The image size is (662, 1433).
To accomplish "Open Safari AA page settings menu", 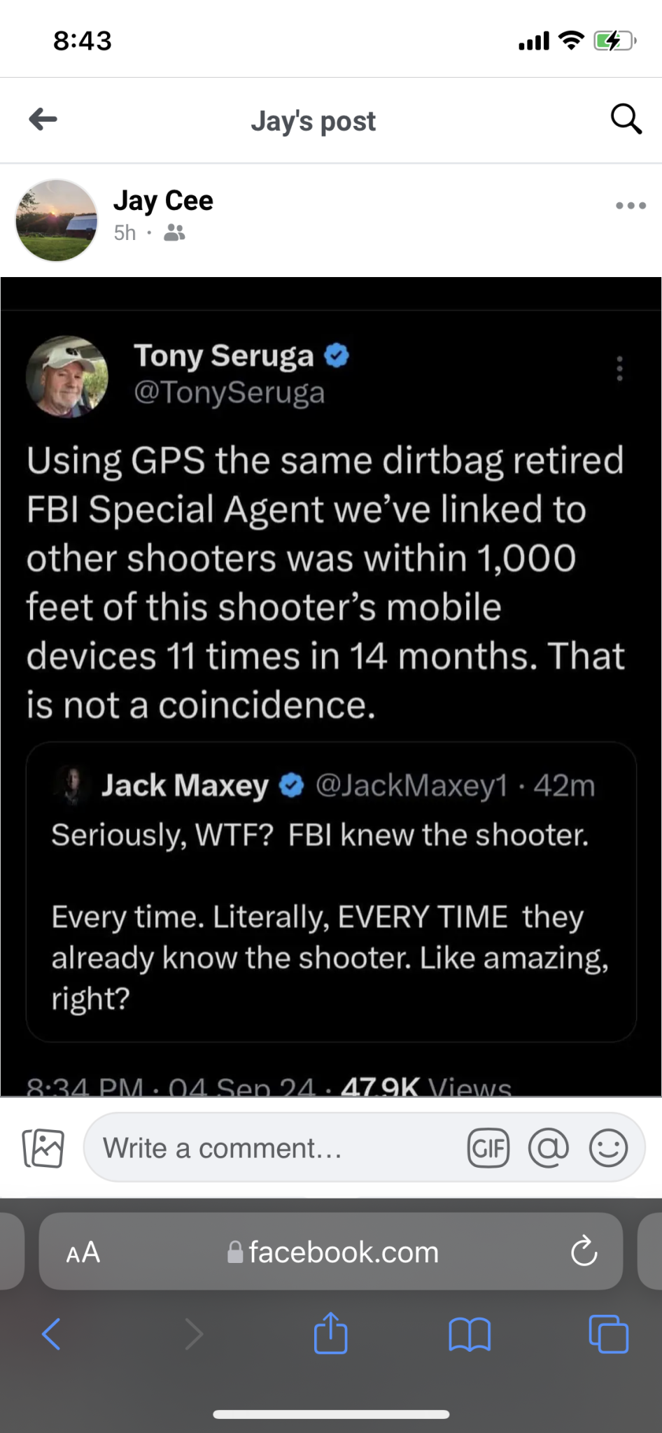I will [x=83, y=1252].
